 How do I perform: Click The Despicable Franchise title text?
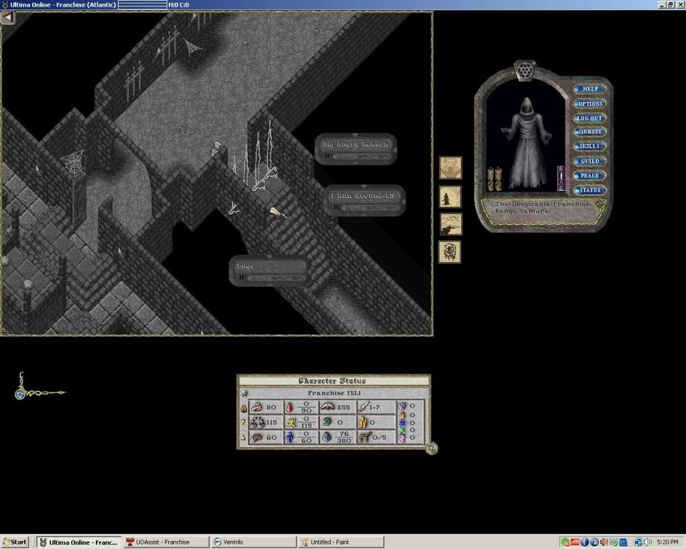point(543,204)
